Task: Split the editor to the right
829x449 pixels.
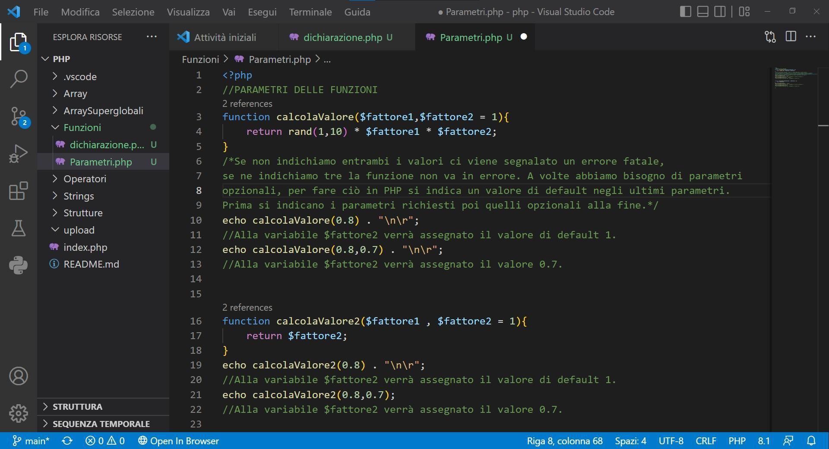Action: (x=791, y=37)
